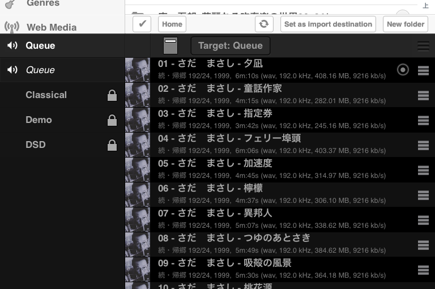Select track title '02 - さだ まさし - 童話作家'
This screenshot has width=435, height=289.
(220, 88)
